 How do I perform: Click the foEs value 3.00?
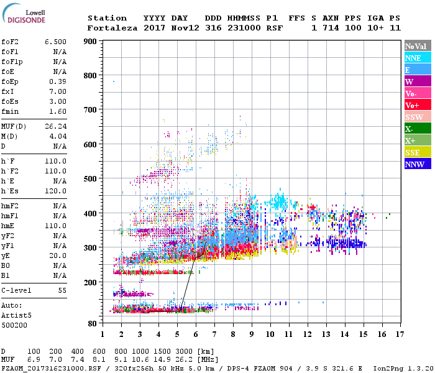coord(58,101)
